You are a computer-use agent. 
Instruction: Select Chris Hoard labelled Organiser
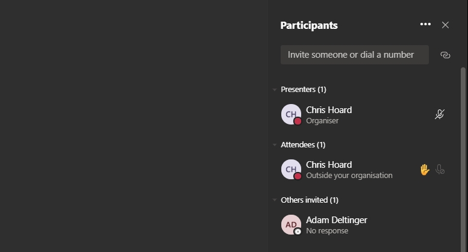(x=329, y=110)
